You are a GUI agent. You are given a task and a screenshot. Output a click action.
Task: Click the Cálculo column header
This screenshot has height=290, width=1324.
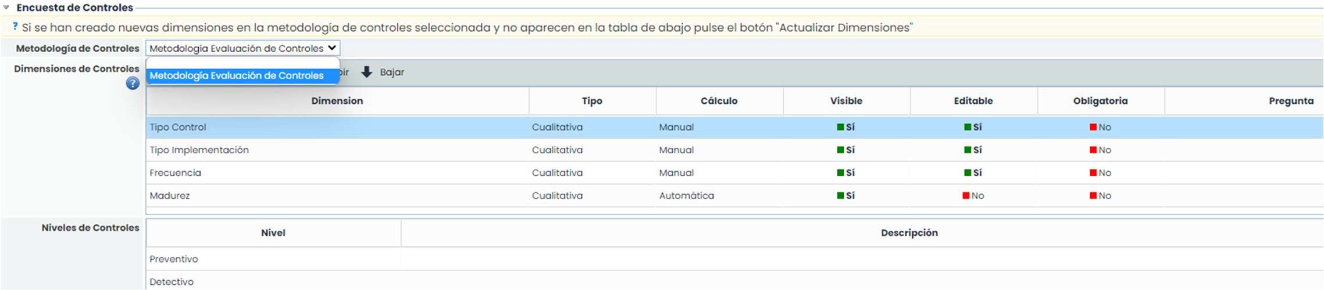[x=719, y=101]
